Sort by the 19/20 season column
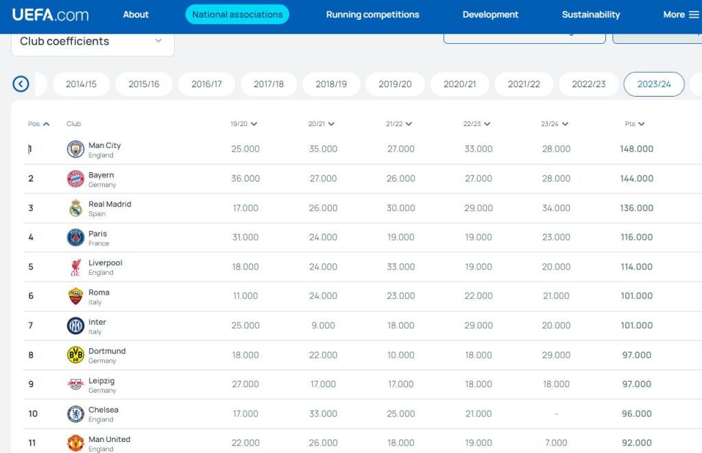This screenshot has width=702, height=453. click(x=243, y=124)
